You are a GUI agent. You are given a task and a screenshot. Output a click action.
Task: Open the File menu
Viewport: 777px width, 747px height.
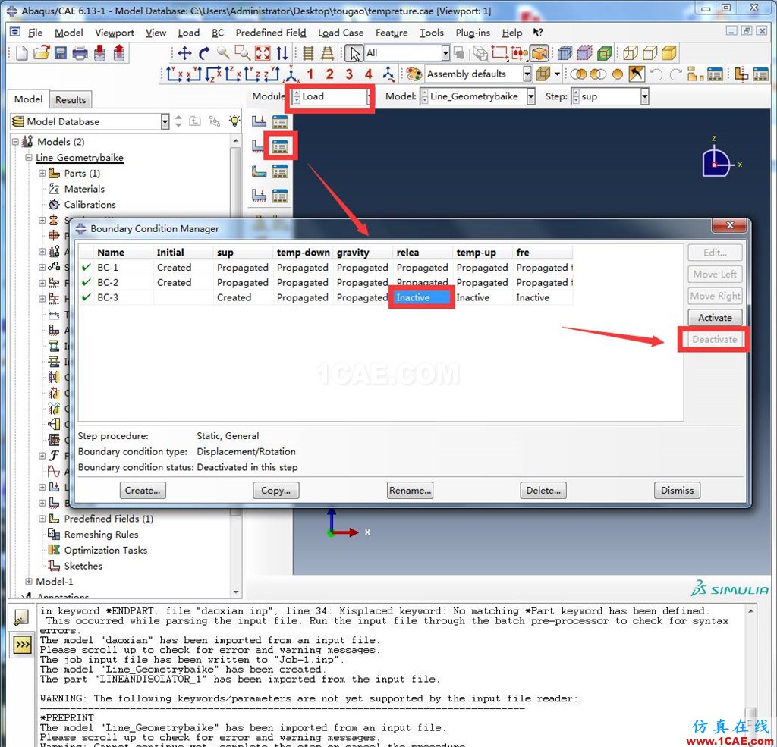[35, 33]
